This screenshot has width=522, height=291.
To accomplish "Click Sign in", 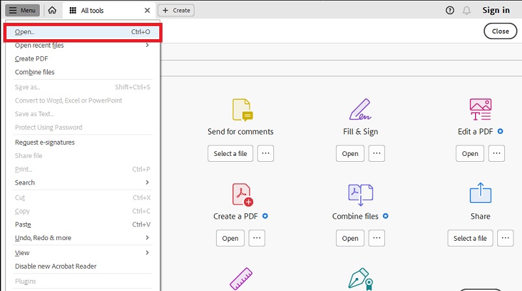I will (496, 10).
